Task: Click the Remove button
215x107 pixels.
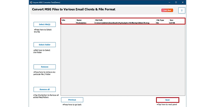Action: point(45,67)
